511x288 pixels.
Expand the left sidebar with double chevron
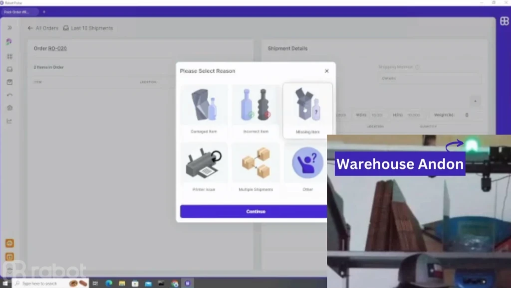point(9,28)
